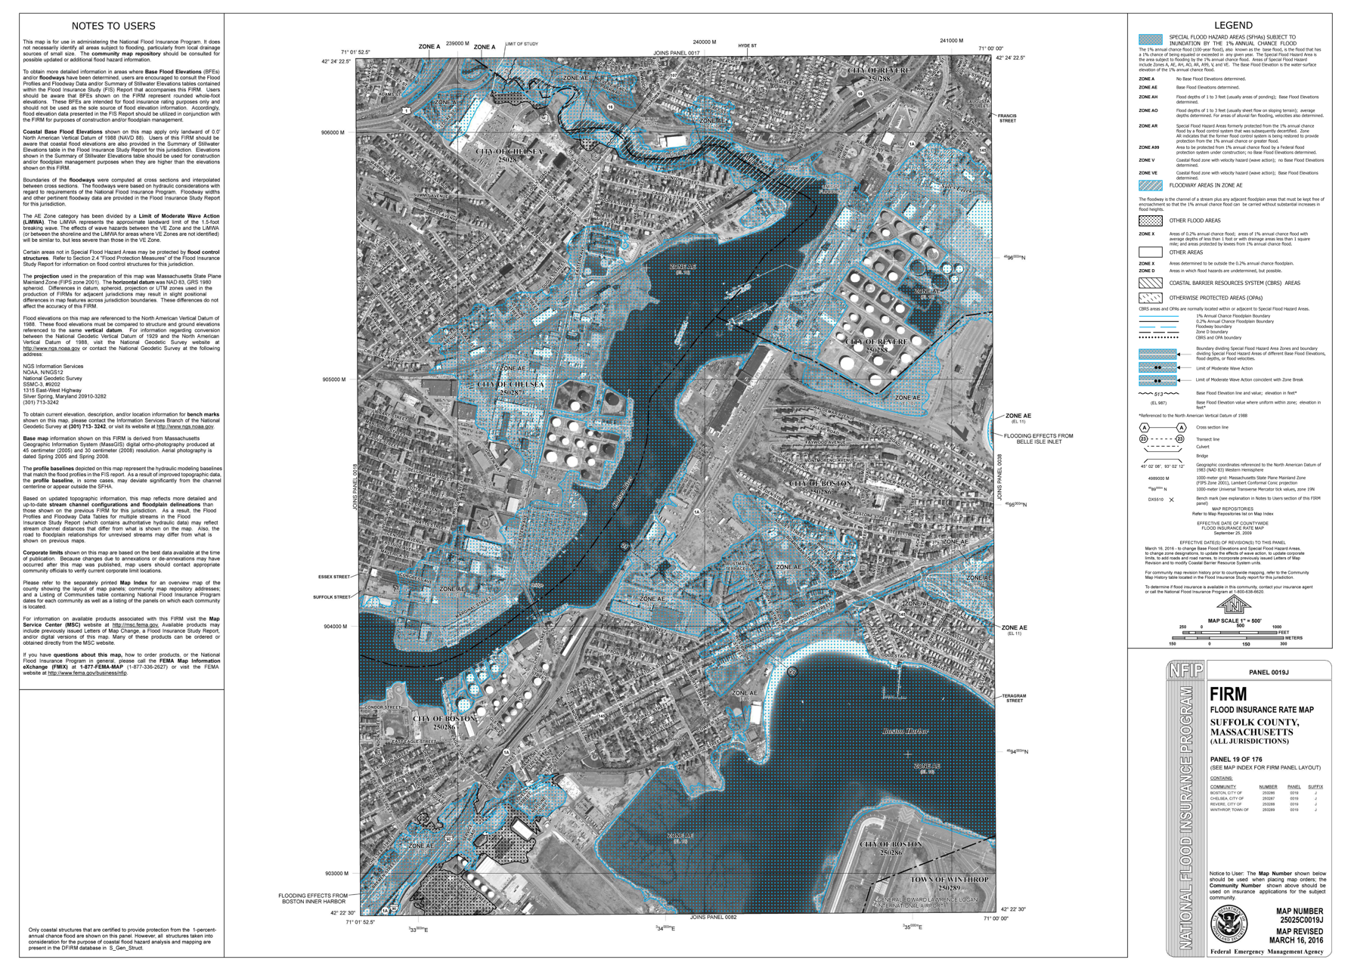1351x969 pixels.
Task: Click the bench mark X symbol
Action: pos(1172,500)
